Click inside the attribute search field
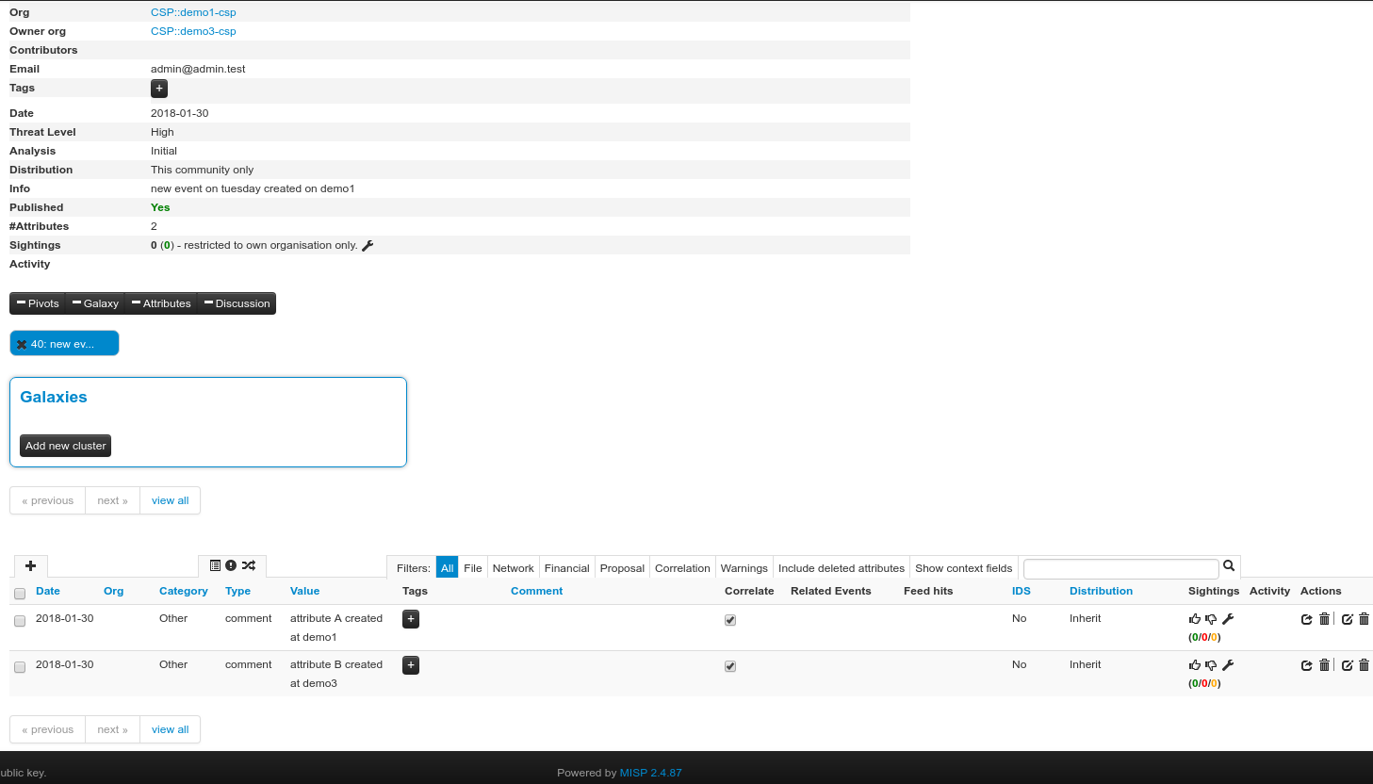The image size is (1373, 784). (1120, 567)
